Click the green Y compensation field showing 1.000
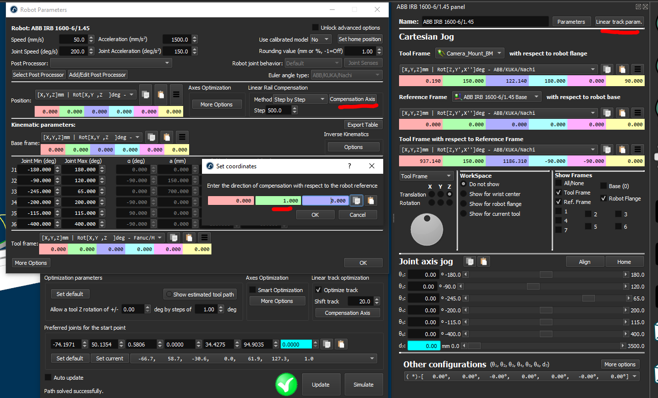Viewport: 658px width, 398px height. pos(278,200)
